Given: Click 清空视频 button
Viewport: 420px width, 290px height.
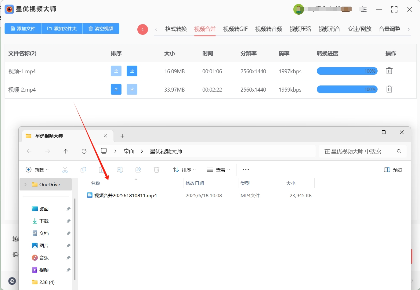Looking at the screenshot, I should [x=101, y=28].
